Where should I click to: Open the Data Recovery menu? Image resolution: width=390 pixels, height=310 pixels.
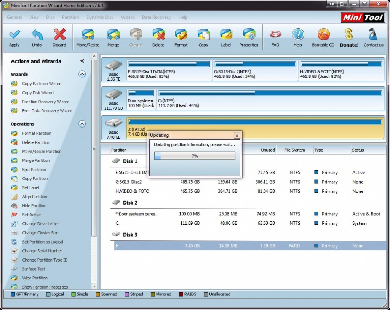[157, 17]
